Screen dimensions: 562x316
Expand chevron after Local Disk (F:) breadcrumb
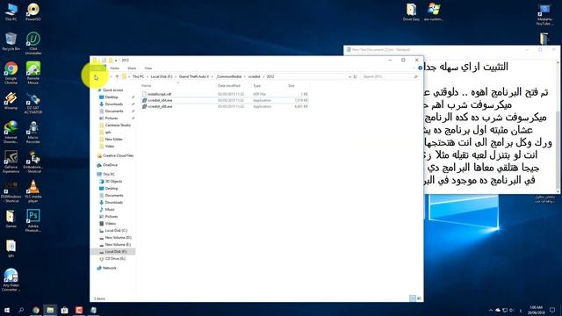pos(176,76)
